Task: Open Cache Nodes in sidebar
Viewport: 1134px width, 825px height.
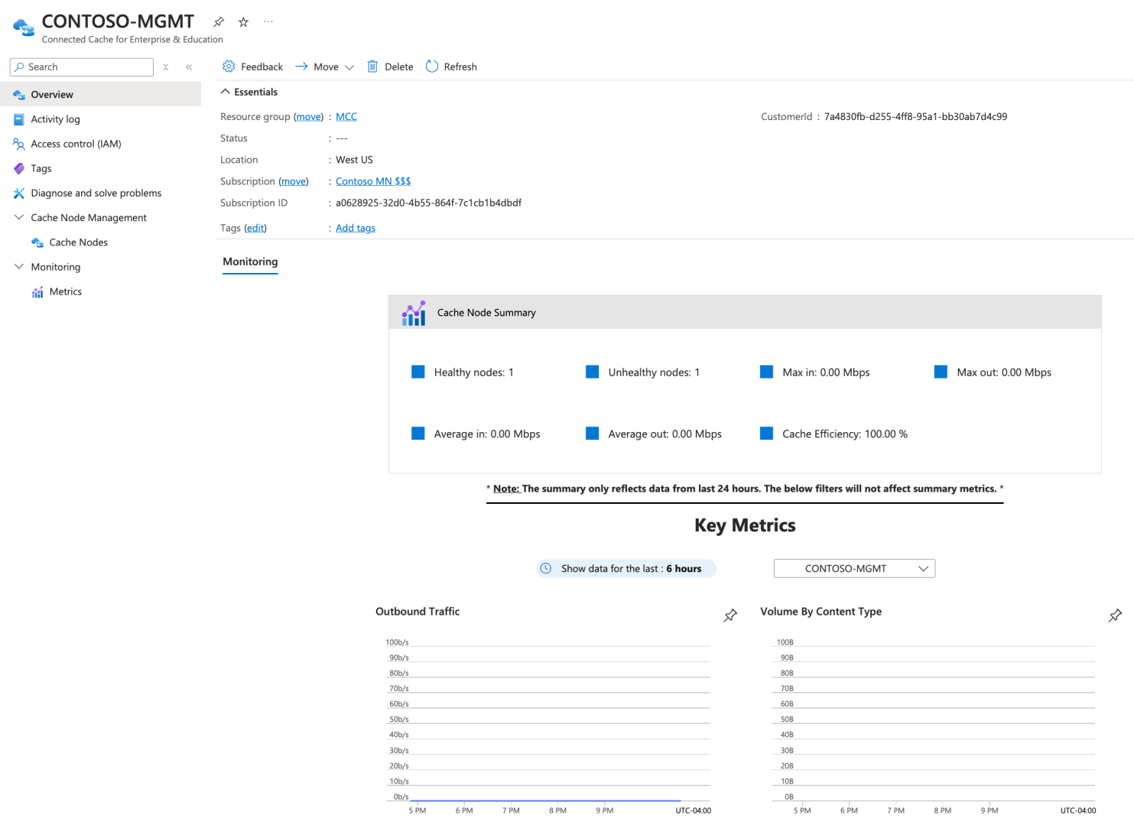Action: pyautogui.click(x=78, y=242)
